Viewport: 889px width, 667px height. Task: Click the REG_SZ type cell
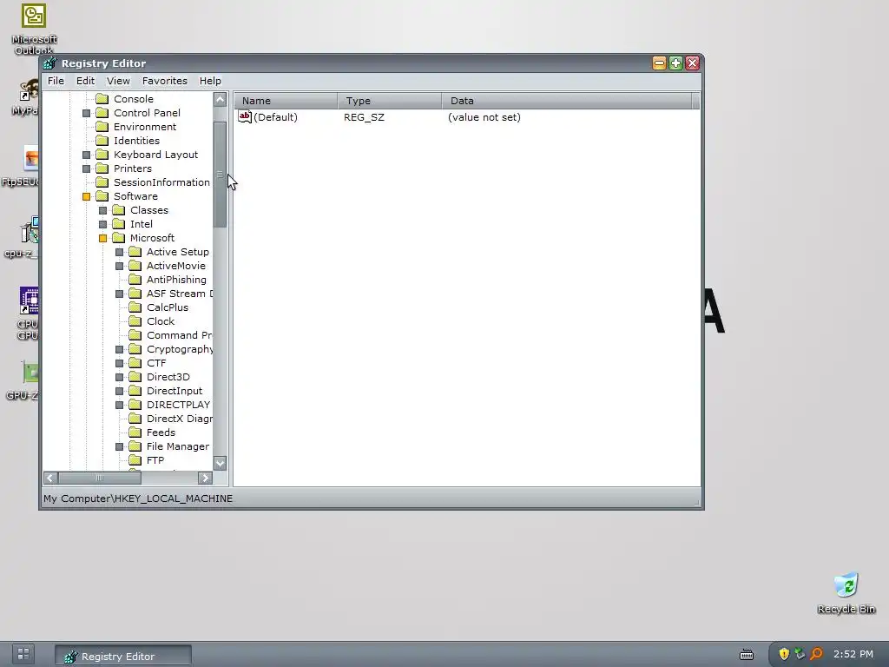pyautogui.click(x=364, y=117)
